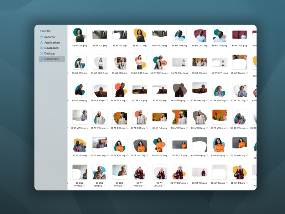Screen dimensions: 285x214
Task: Click the Documents folder in sidebar
Action: [51, 59]
